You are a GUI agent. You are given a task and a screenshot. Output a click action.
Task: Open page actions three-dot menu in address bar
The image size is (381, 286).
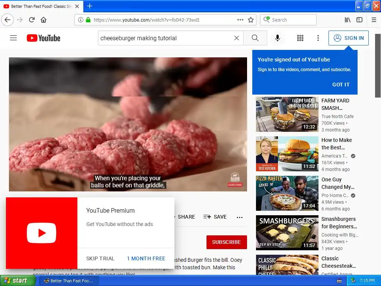(240, 20)
